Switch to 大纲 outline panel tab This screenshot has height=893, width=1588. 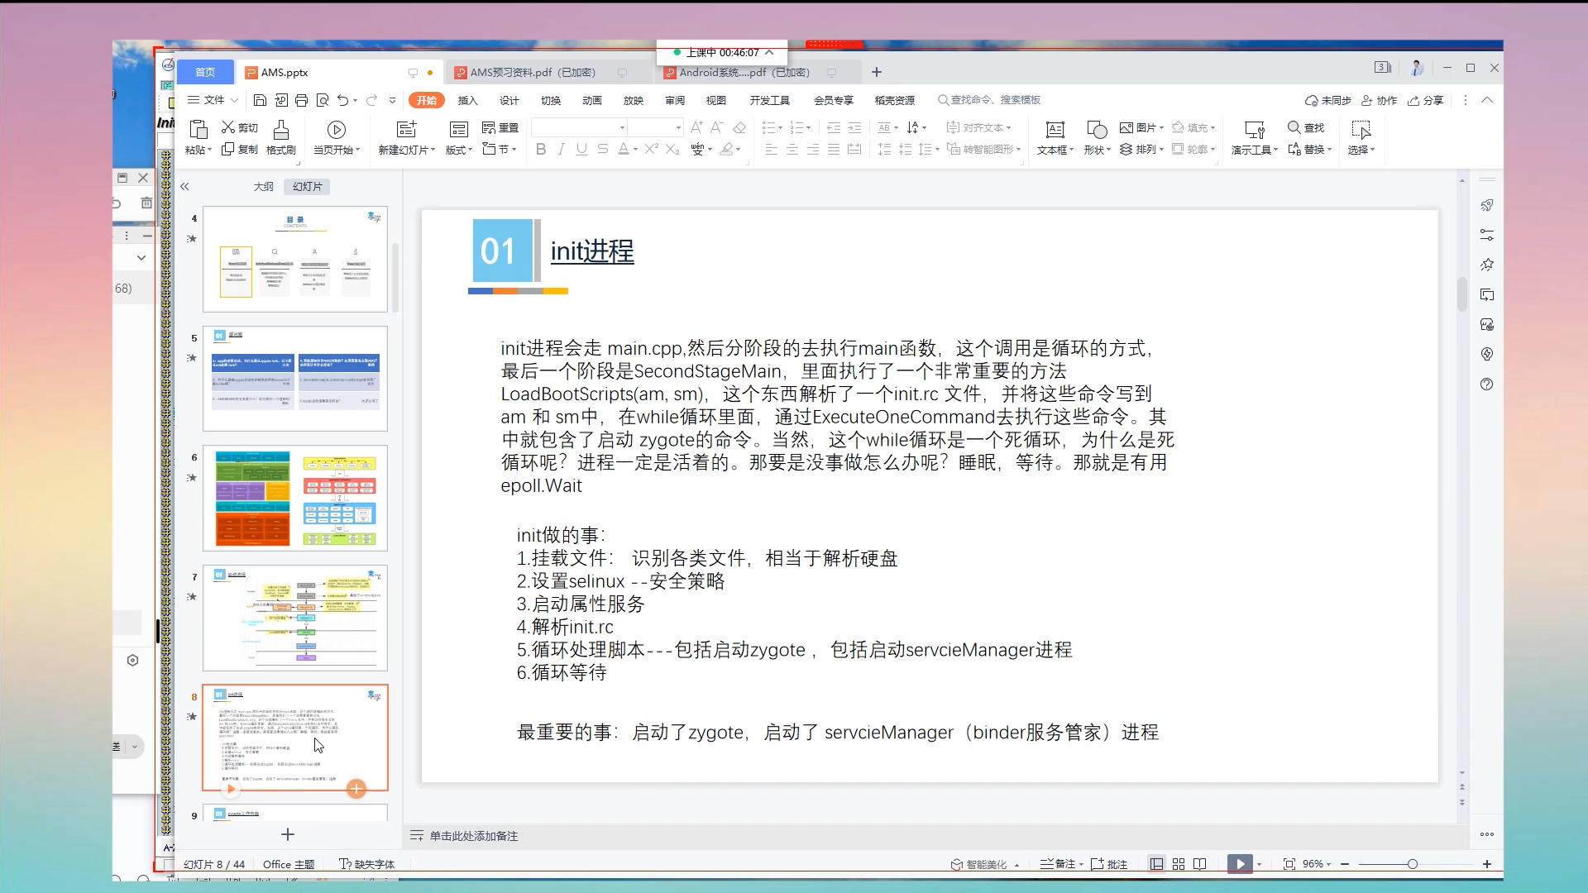263,187
